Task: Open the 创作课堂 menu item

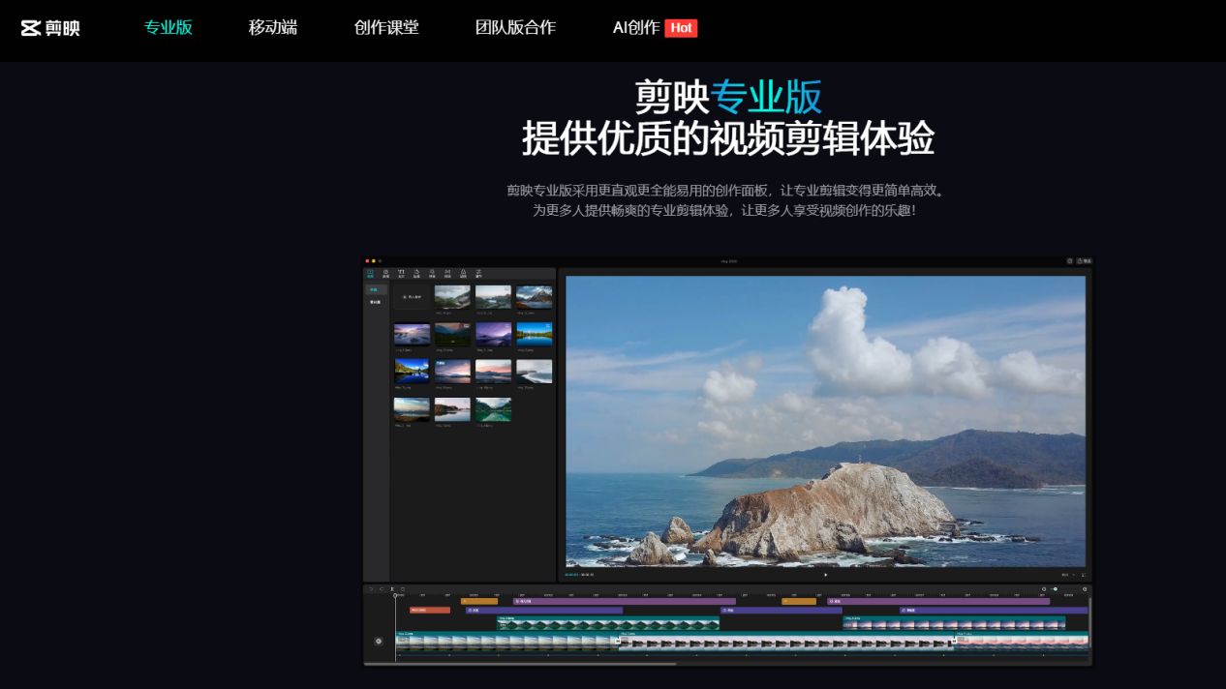Action: click(x=386, y=27)
